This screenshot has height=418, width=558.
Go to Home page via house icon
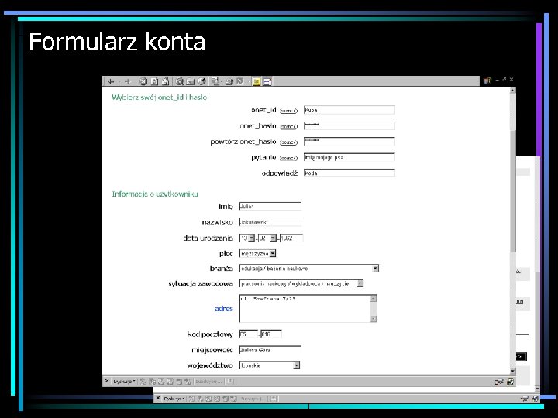click(x=165, y=81)
